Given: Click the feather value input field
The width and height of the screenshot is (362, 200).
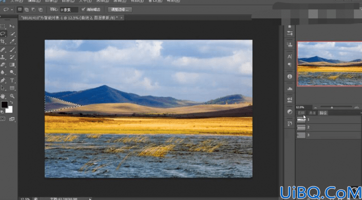Looking at the screenshot, I should coord(69,10).
